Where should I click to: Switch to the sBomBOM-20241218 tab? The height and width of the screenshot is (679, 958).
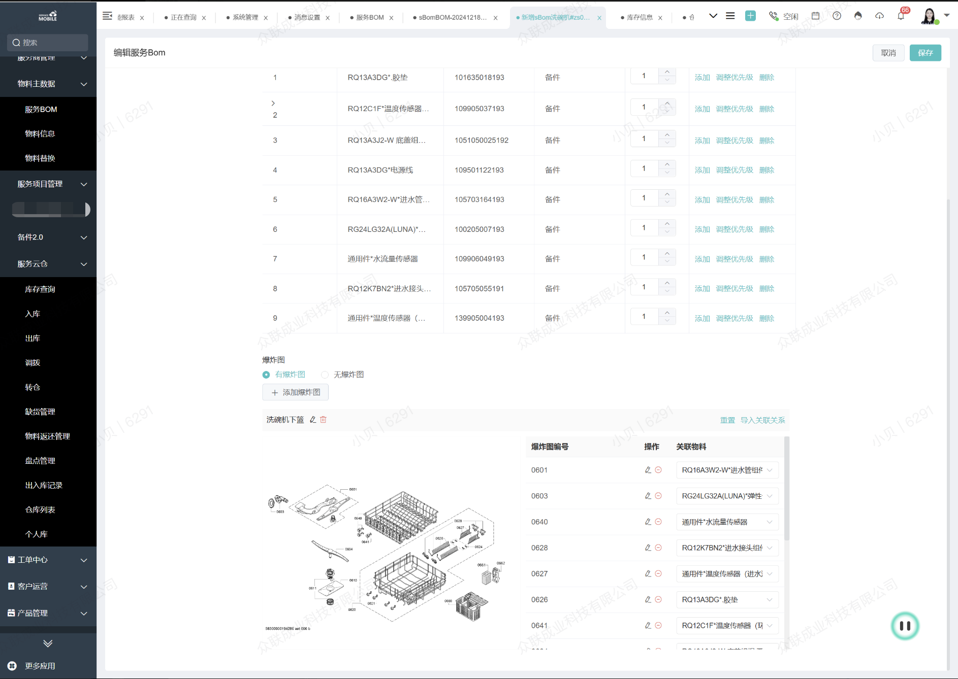coord(452,17)
